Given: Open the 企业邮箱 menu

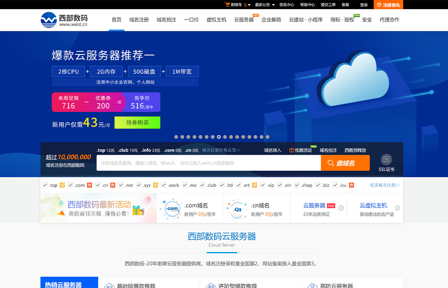Looking at the screenshot, I should pos(271,20).
